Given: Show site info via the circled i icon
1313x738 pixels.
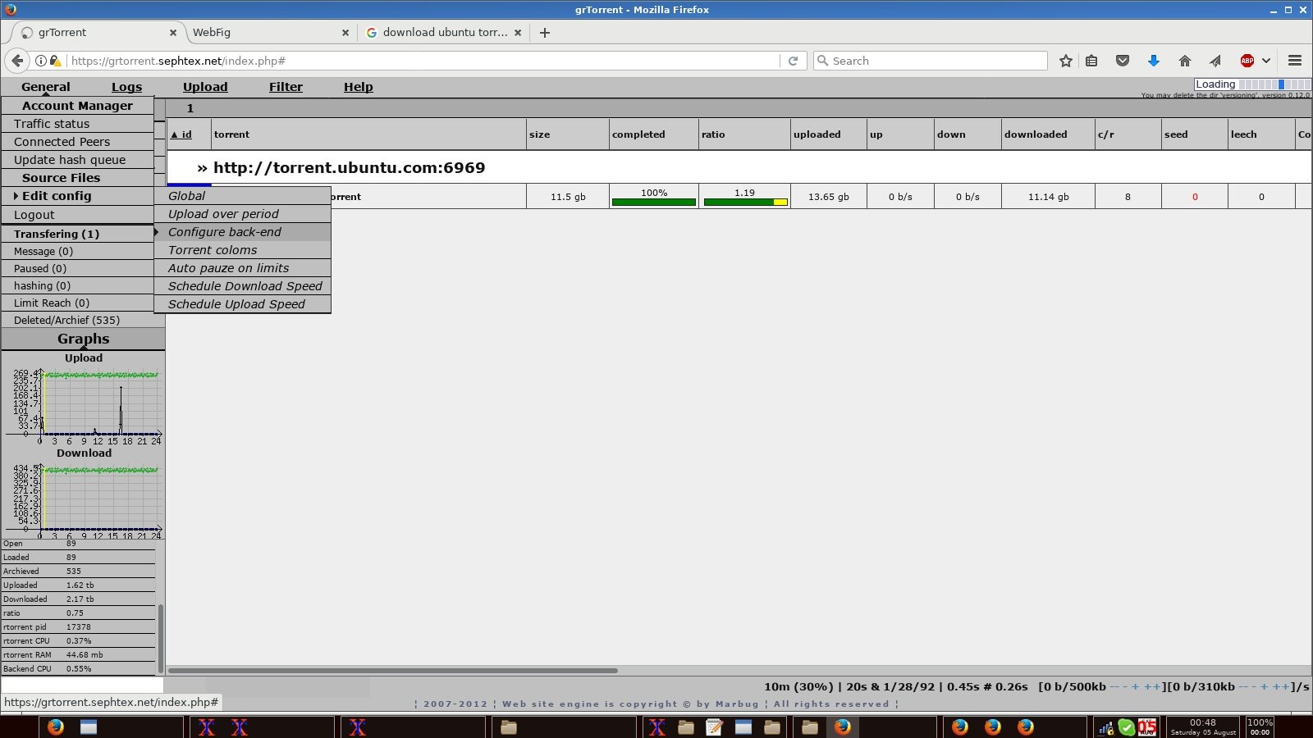Looking at the screenshot, I should 40,61.
